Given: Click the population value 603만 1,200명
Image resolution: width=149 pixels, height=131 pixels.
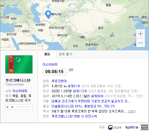Looking at the screenshot, I should [x=62, y=91].
